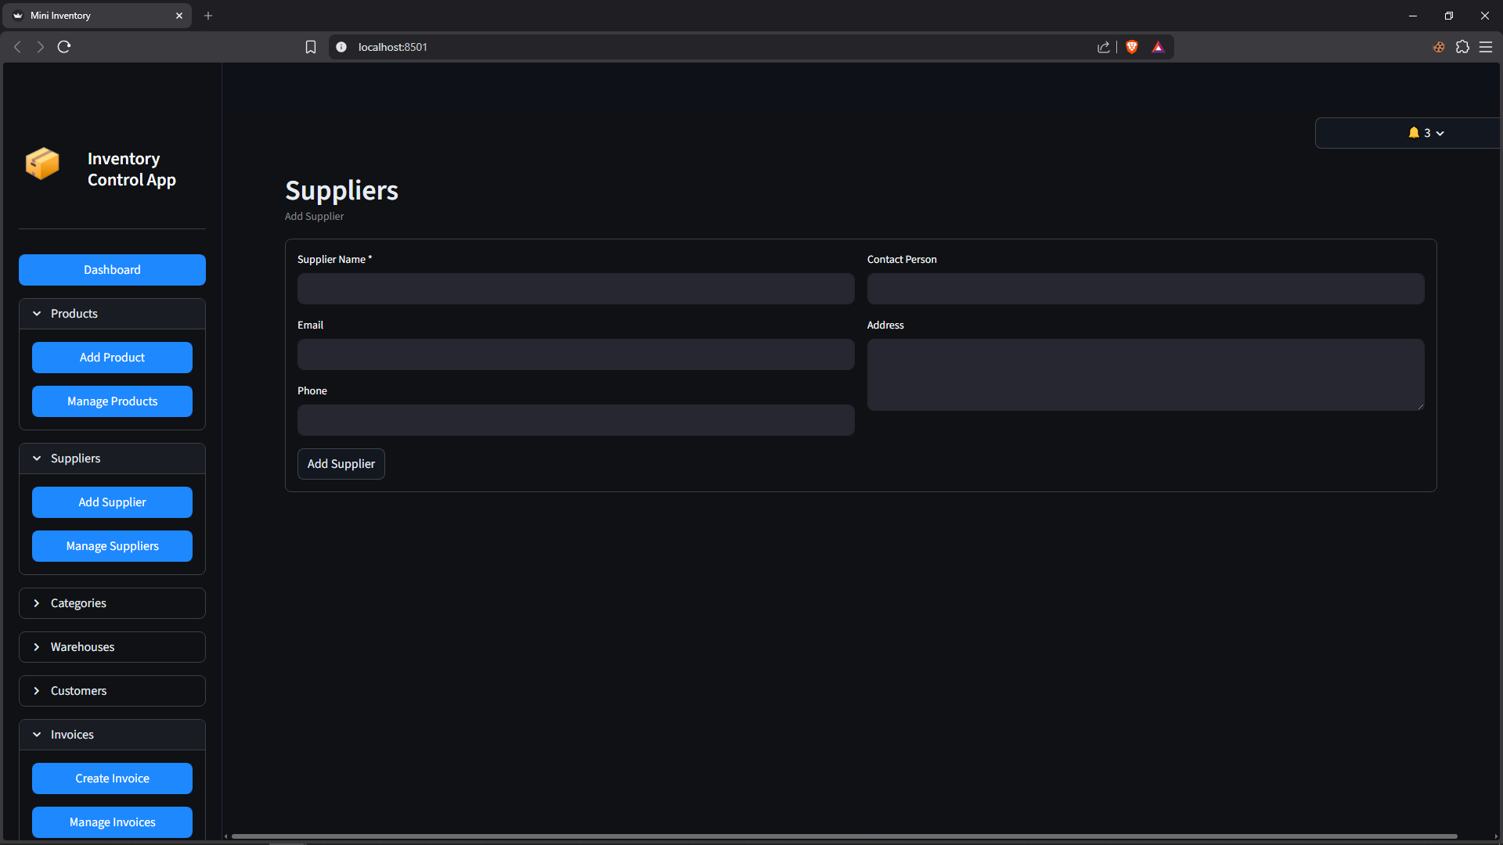Open the browser extensions puzzle icon
The image size is (1503, 845).
[1462, 47]
